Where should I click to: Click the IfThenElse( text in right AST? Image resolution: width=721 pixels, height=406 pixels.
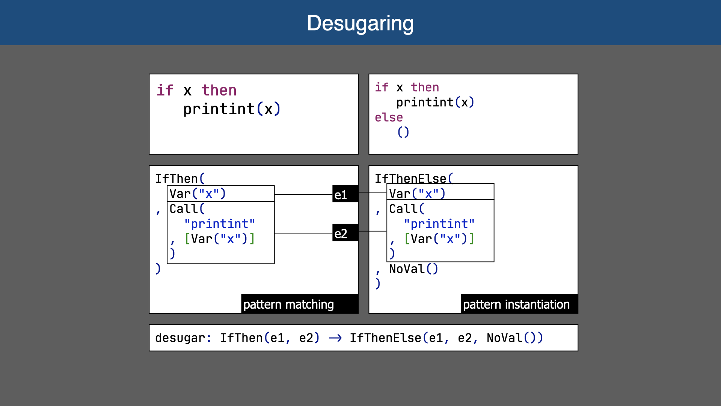(x=414, y=179)
